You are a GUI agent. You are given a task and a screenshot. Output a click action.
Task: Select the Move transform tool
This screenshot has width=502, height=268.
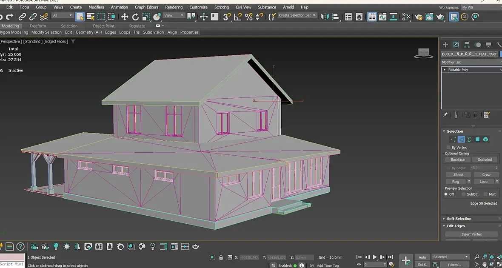click(x=125, y=17)
